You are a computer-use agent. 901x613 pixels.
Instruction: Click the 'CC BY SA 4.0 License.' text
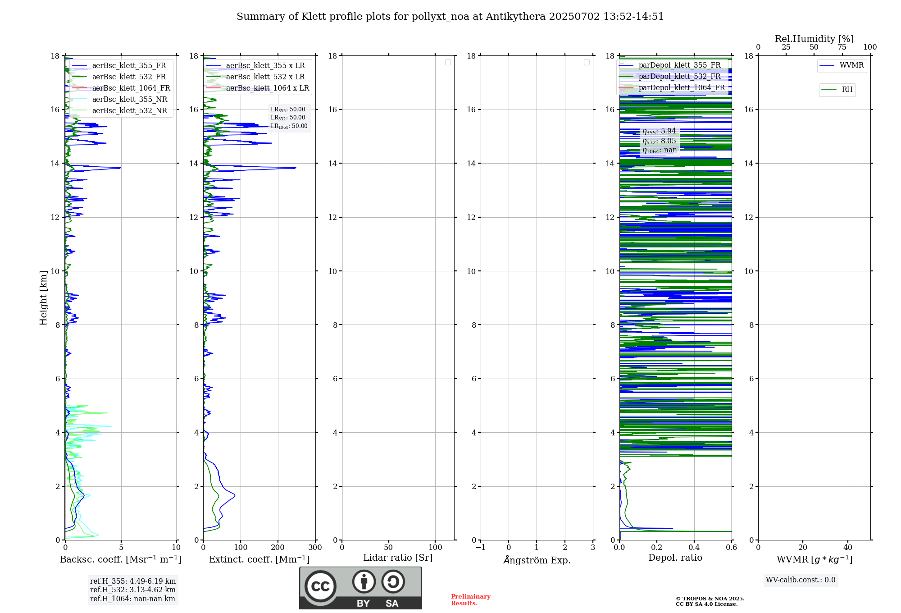pyautogui.click(x=706, y=604)
